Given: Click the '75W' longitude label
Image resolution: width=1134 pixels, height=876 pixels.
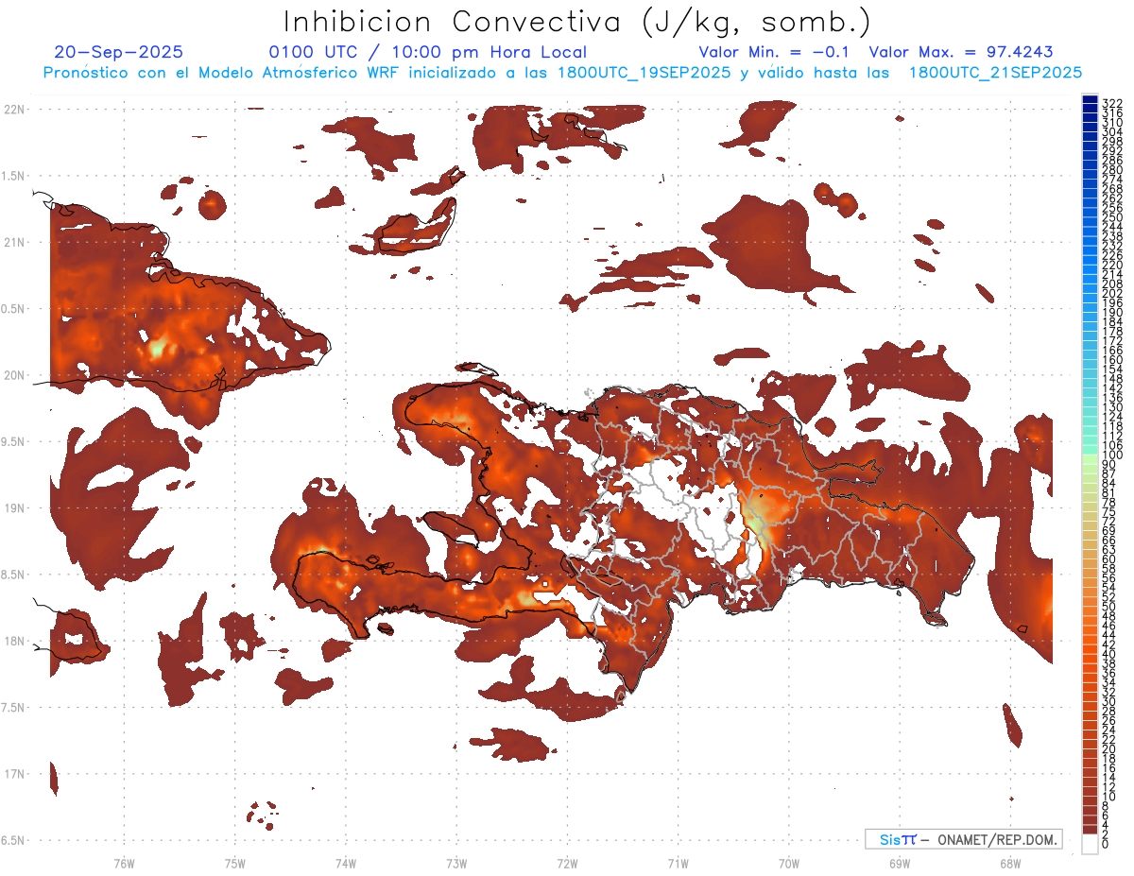Looking at the screenshot, I should (234, 863).
